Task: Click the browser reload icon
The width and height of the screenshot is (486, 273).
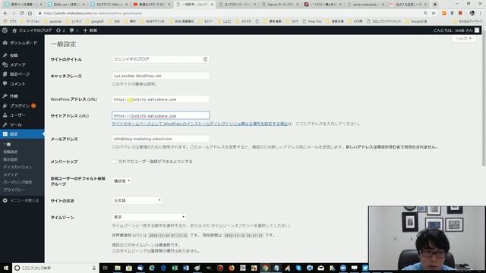Action: 22,14
